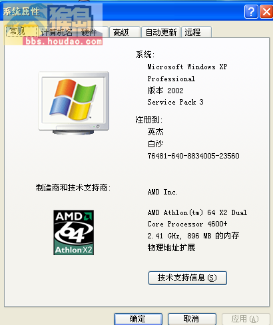Click the question mark help button
The height and width of the screenshot is (325, 273).
pyautogui.click(x=251, y=11)
